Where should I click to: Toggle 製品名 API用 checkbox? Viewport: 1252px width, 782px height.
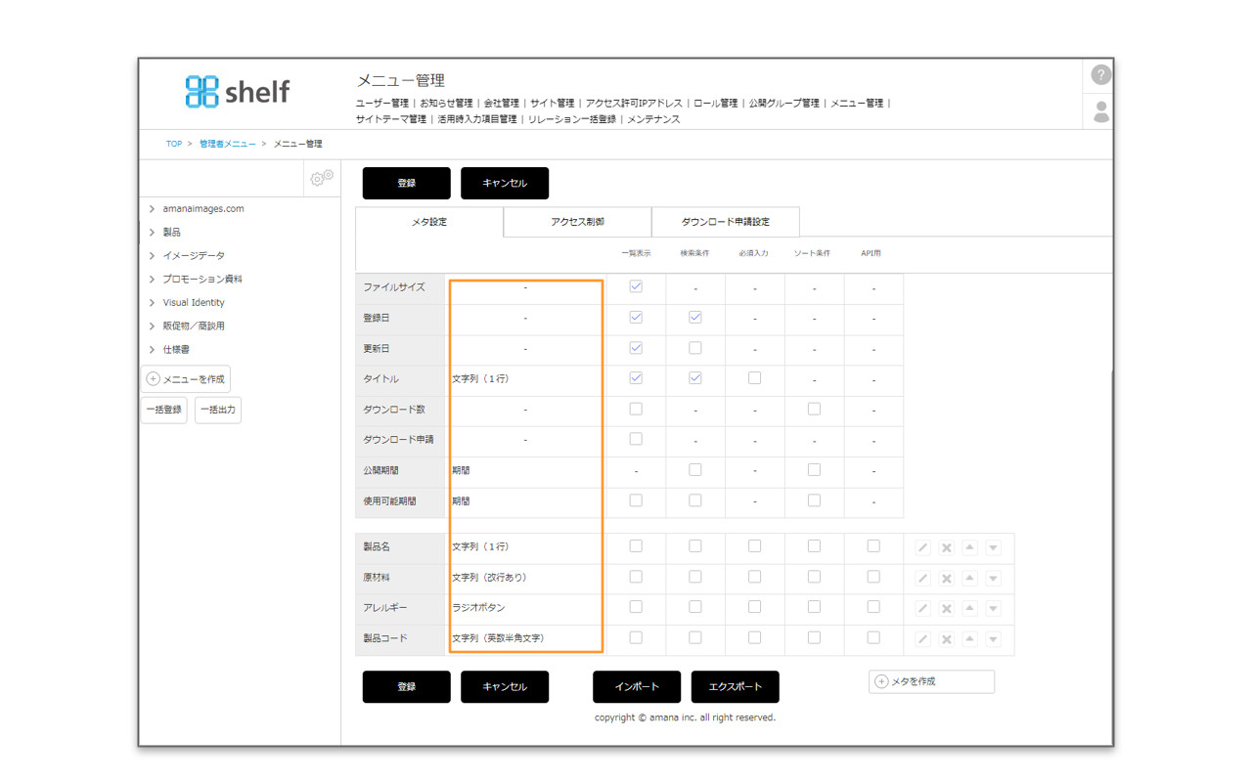coord(873,546)
